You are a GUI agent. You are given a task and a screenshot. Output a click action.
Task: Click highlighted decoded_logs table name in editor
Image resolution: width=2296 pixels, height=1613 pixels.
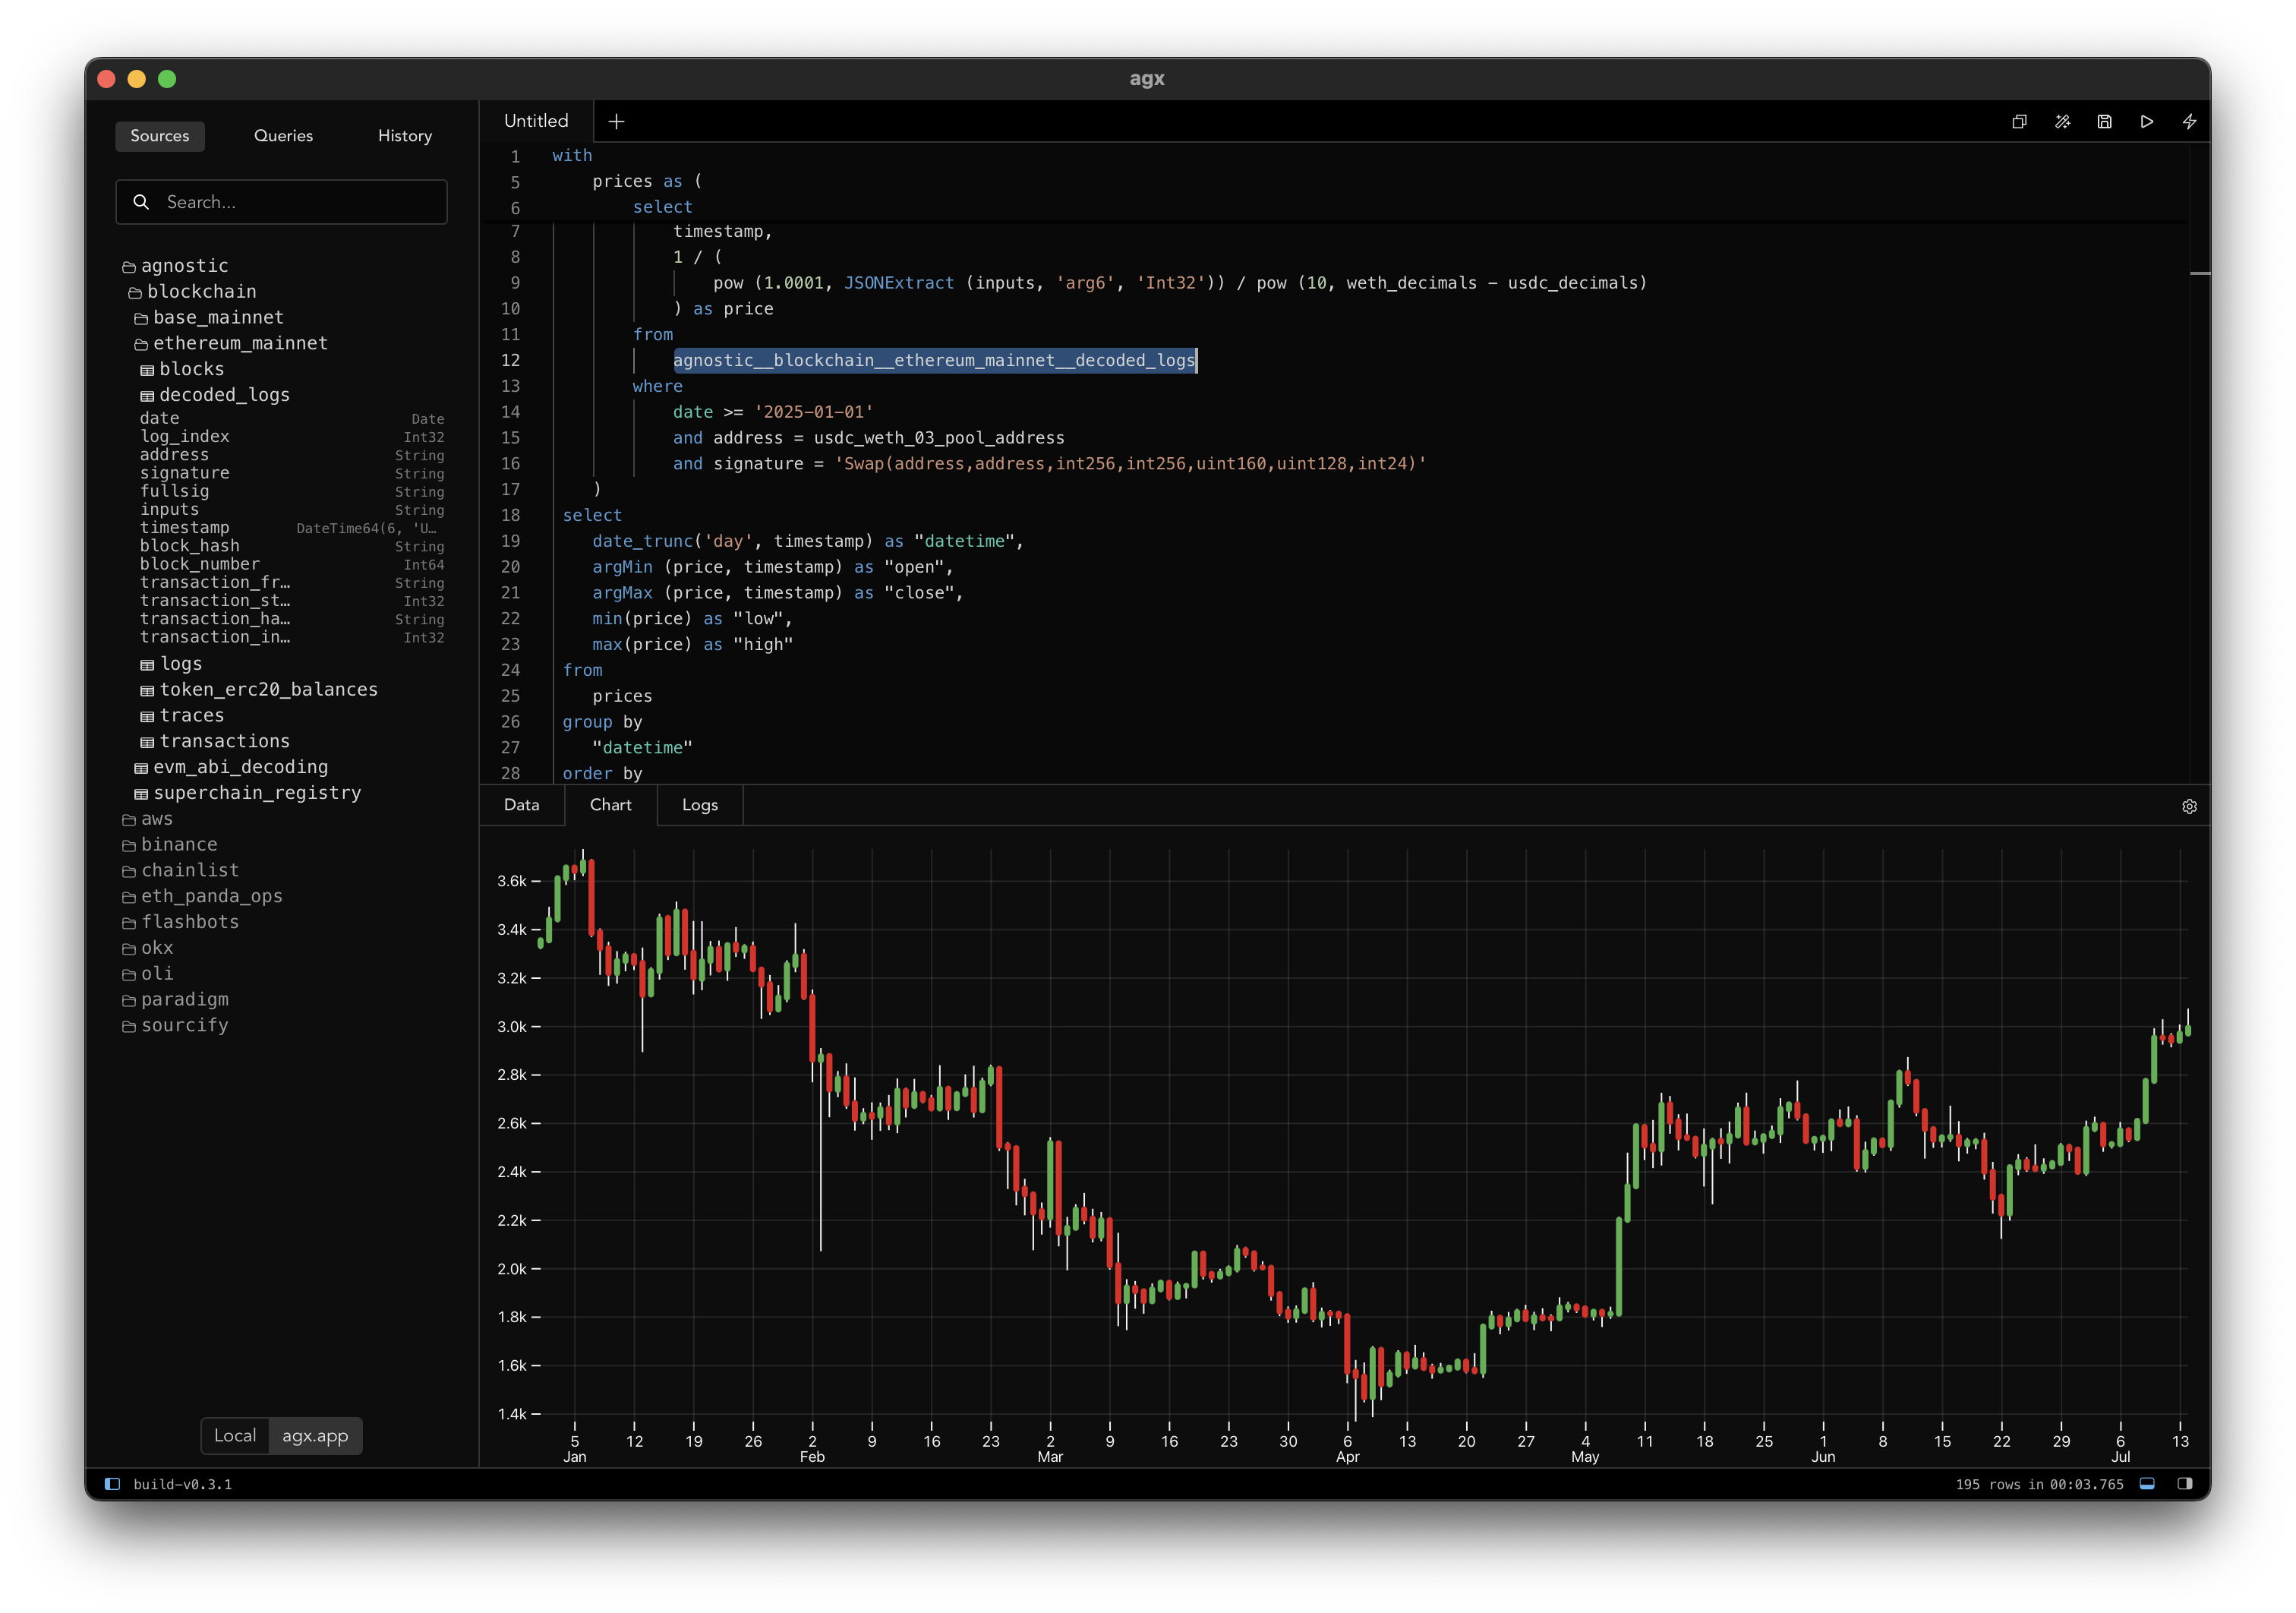pyautogui.click(x=934, y=360)
